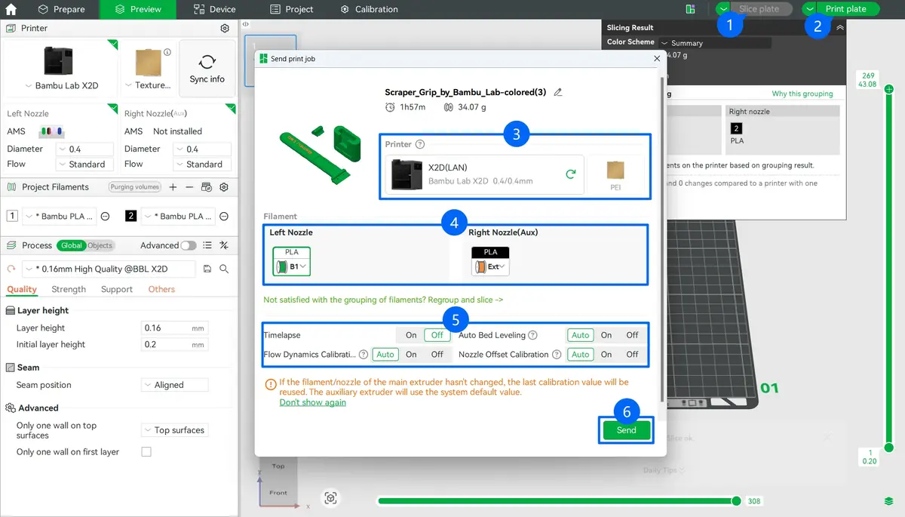Click the Send button

[626, 429]
